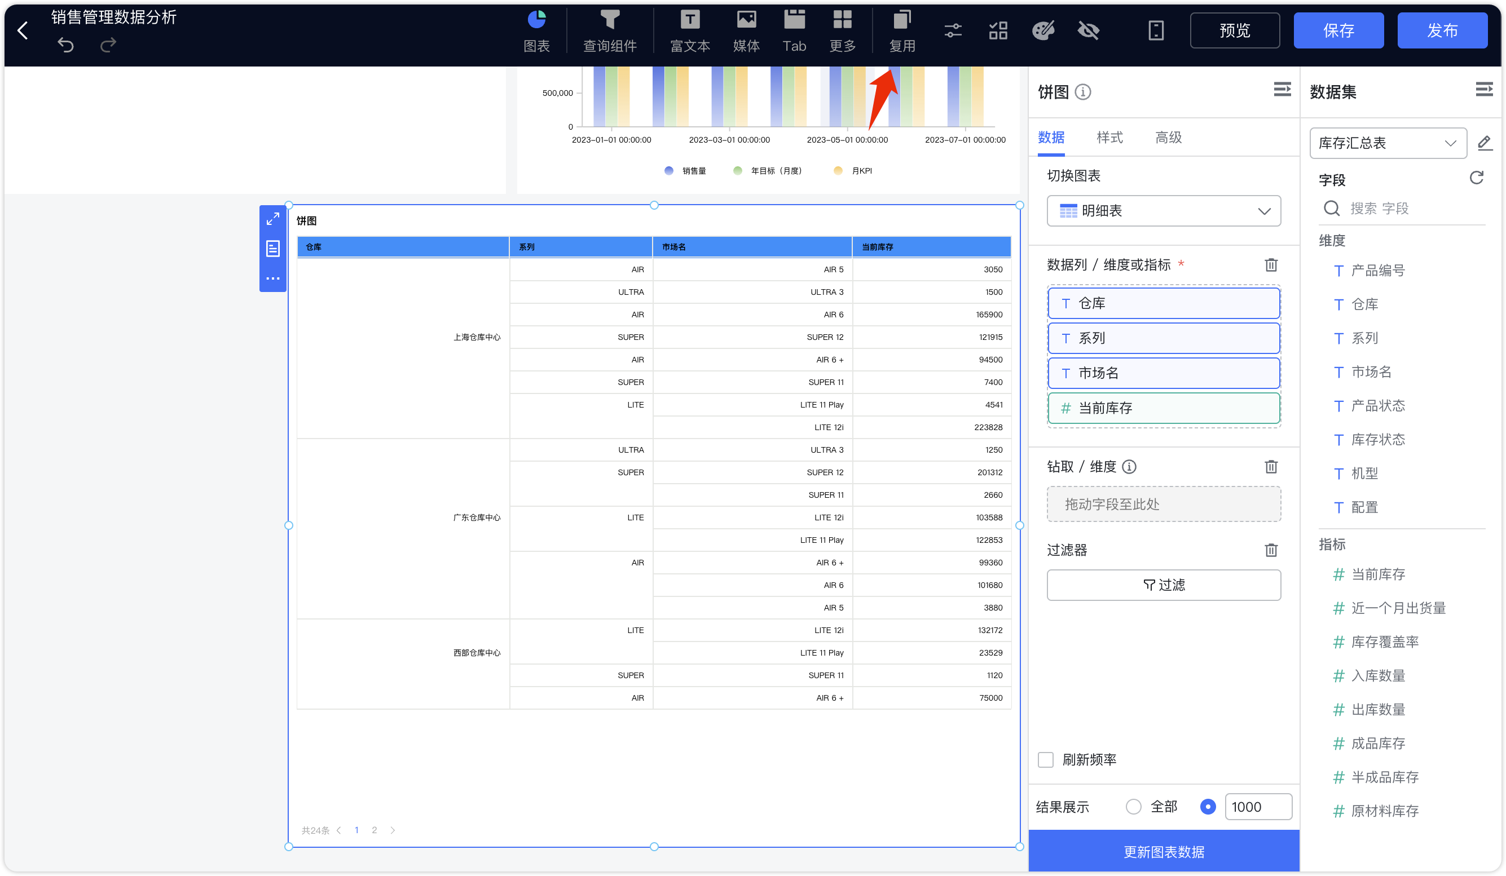Show info tooltip next to 饼图 title
Viewport: 1506px width, 876px height.
pyautogui.click(x=1082, y=92)
